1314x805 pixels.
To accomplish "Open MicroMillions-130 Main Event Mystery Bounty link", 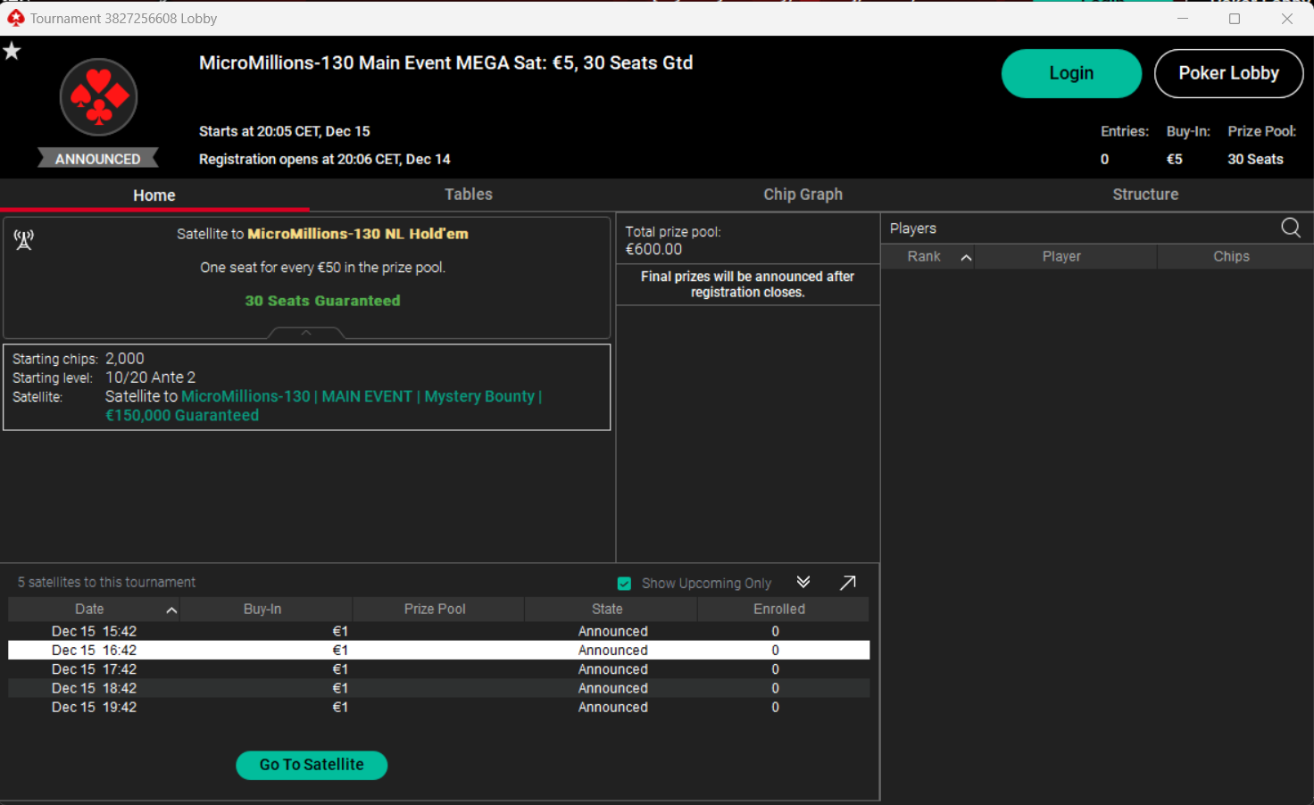I will point(323,405).
